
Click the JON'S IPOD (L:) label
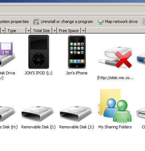(39, 73)
